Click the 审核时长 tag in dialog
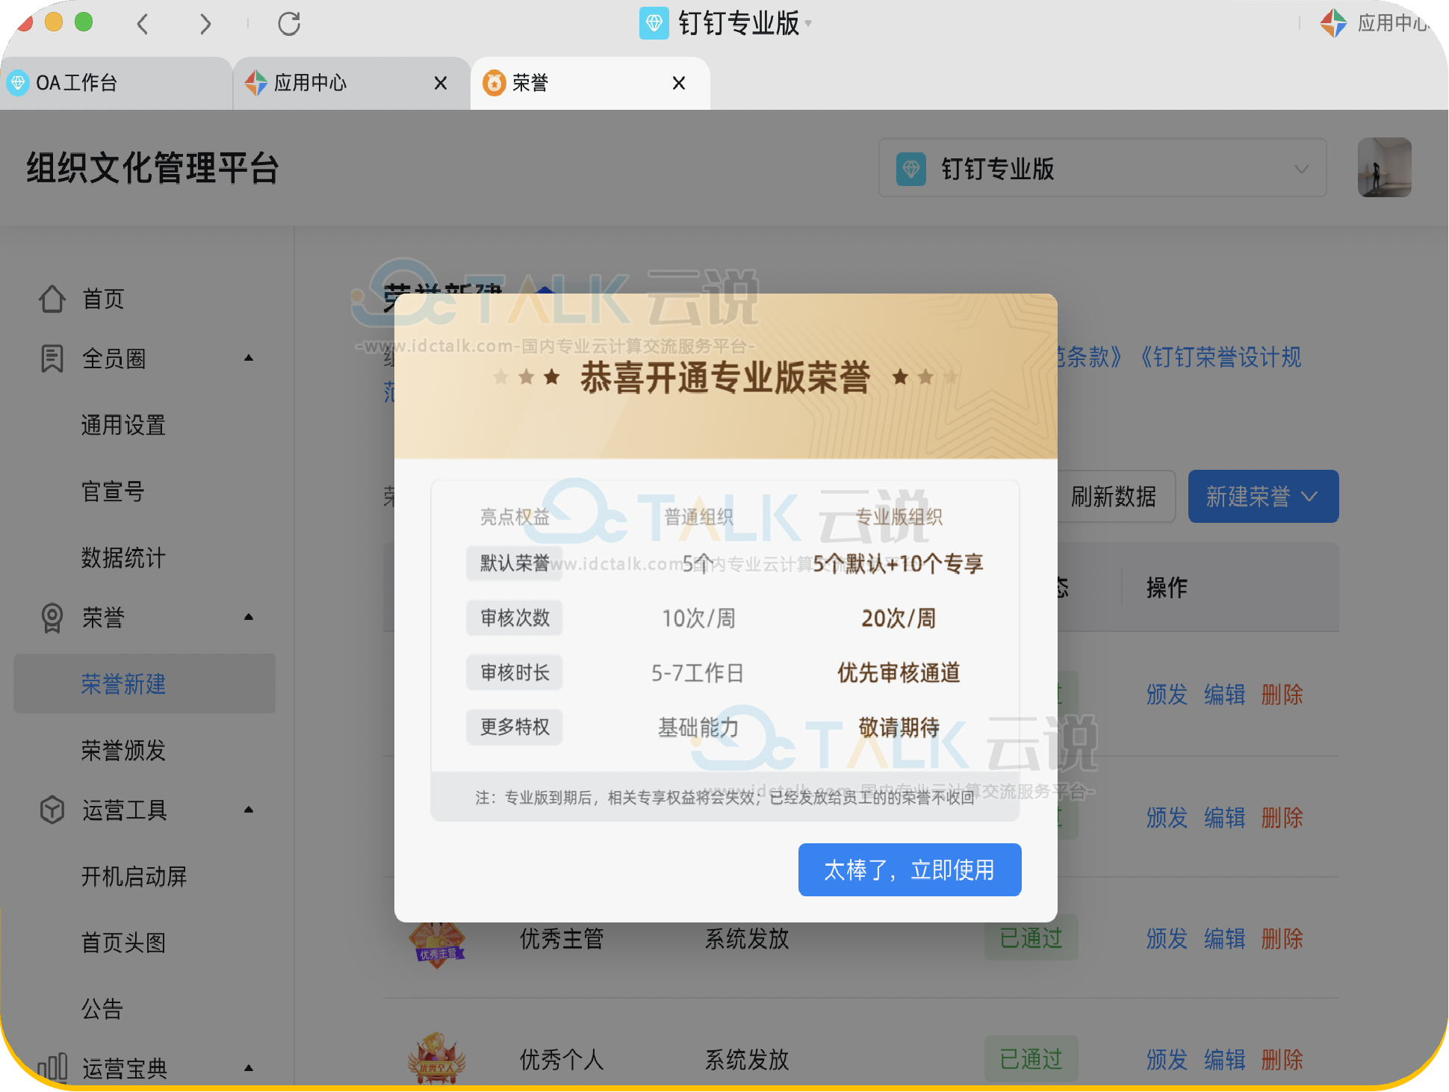This screenshot has width=1449, height=1092. 515,672
